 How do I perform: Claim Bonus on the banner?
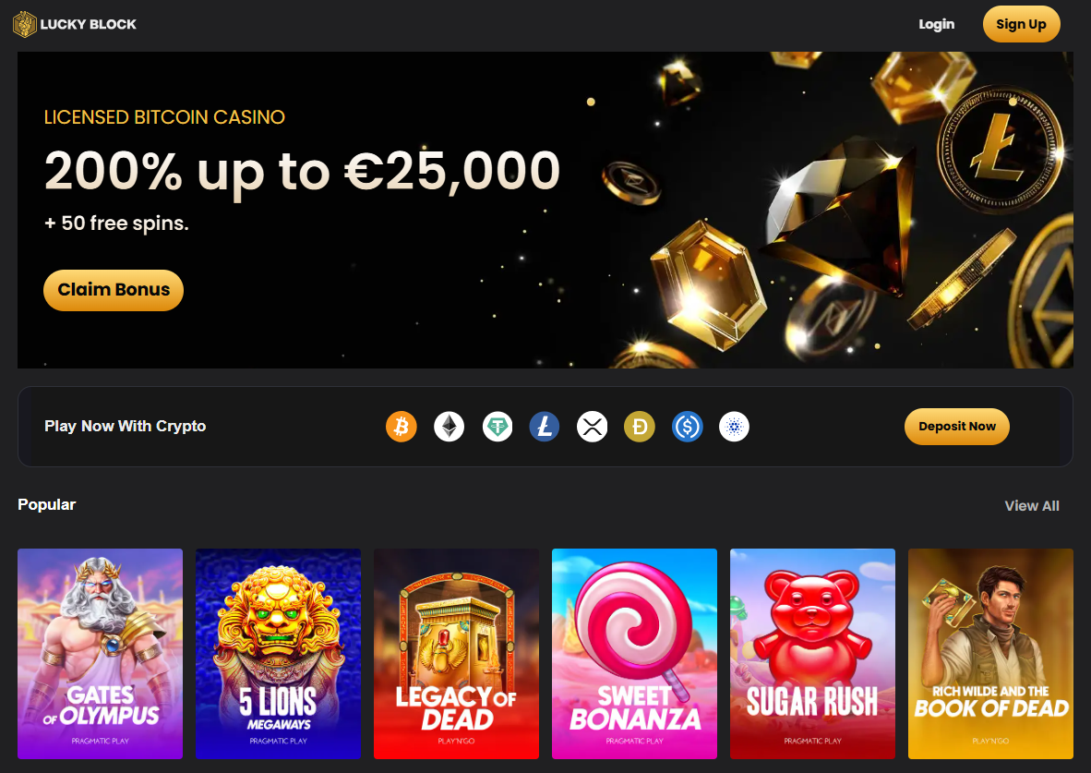(x=114, y=290)
